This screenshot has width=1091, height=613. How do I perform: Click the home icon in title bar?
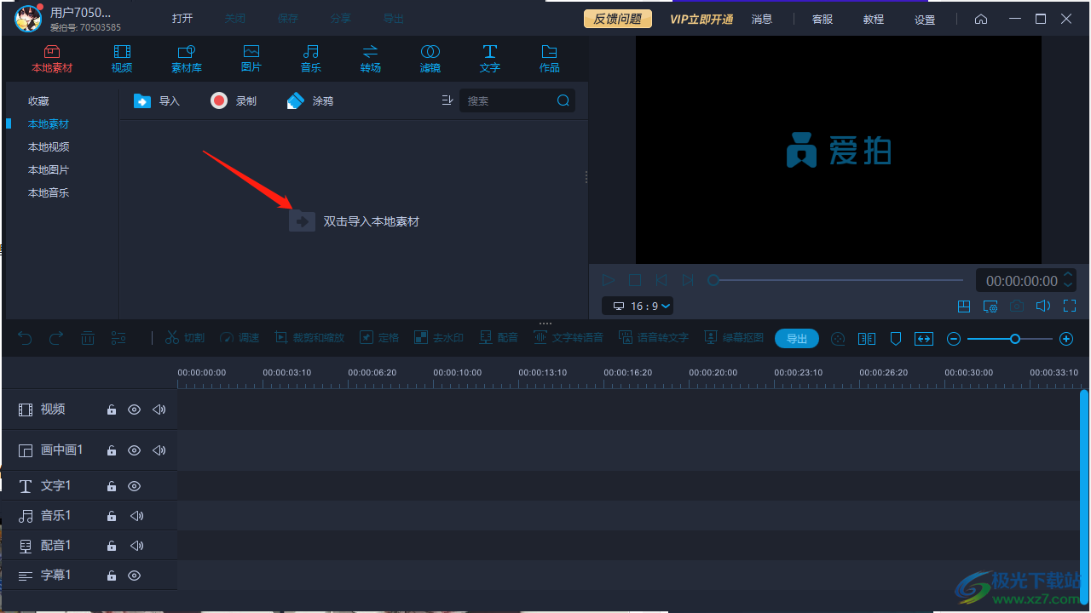(981, 19)
